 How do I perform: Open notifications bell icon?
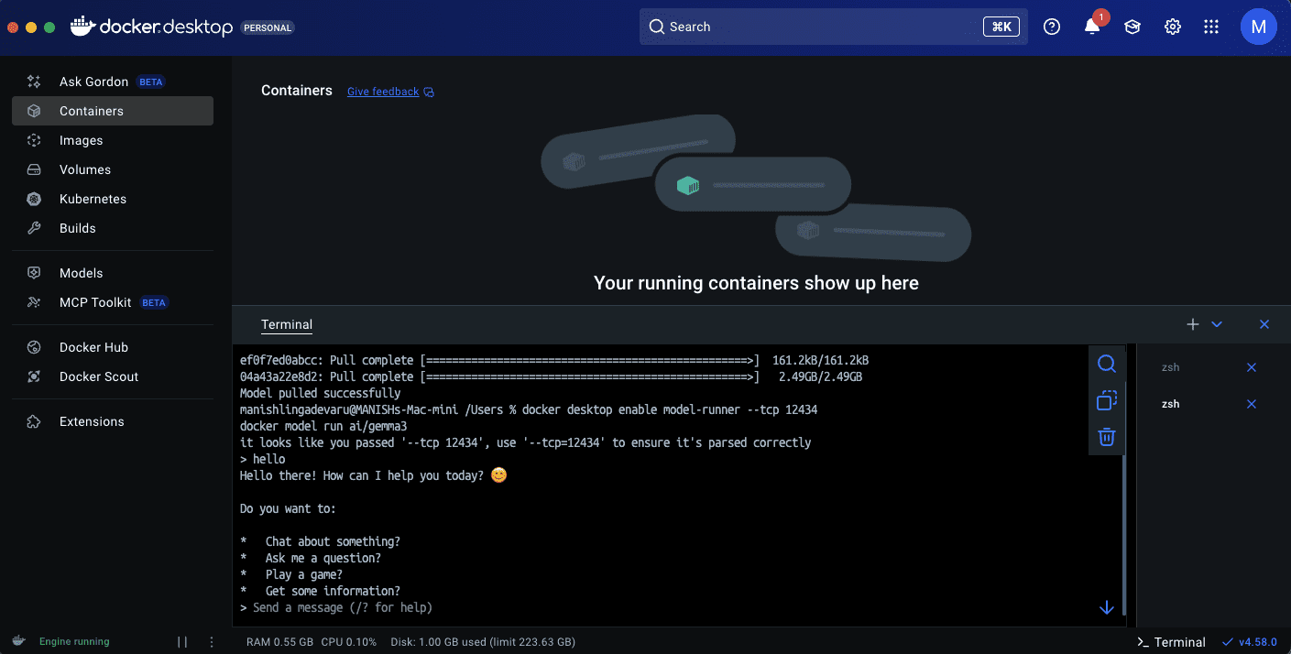click(1092, 27)
